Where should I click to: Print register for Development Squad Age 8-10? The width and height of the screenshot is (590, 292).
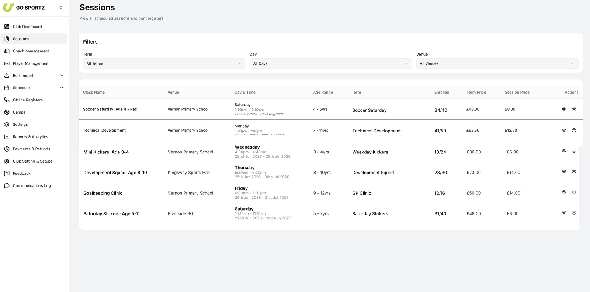574,171
